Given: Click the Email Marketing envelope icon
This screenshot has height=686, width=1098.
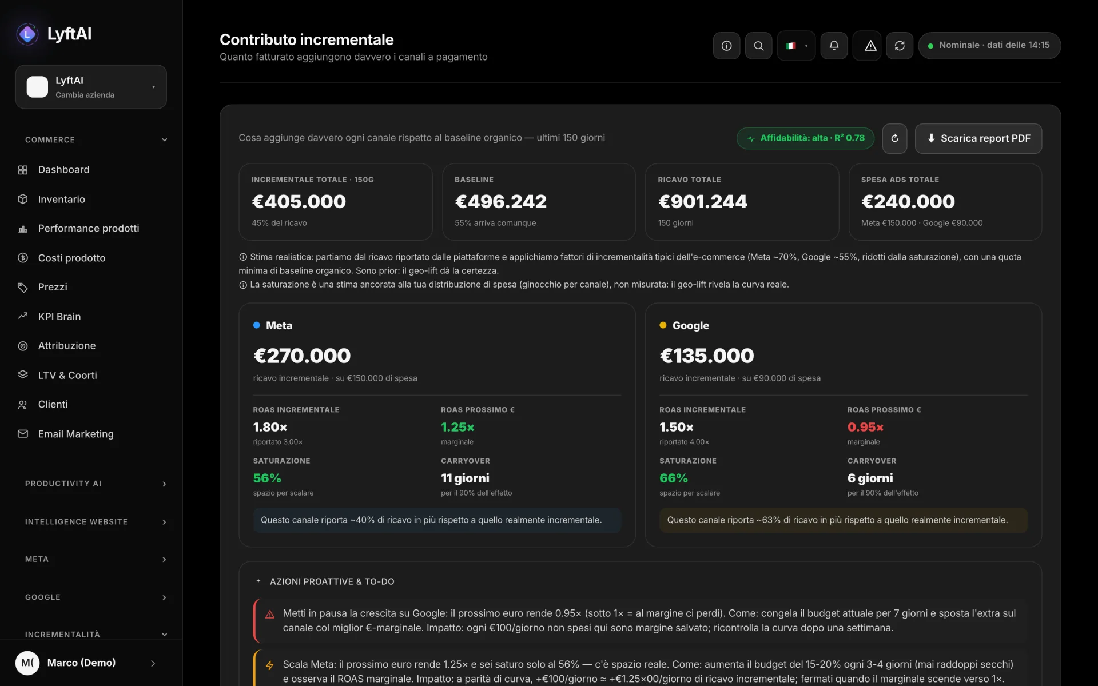Looking at the screenshot, I should pyautogui.click(x=23, y=434).
